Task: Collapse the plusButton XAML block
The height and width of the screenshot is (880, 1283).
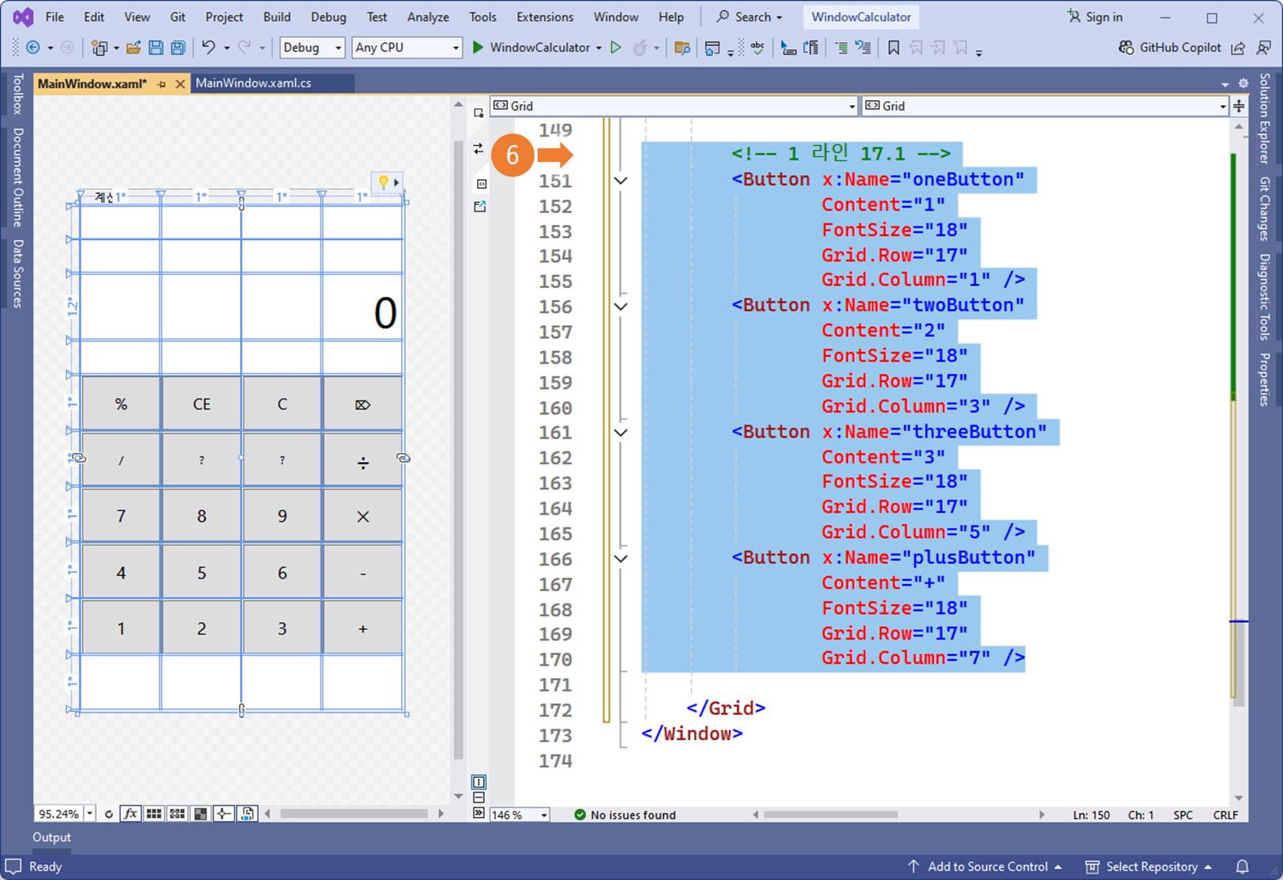Action: [x=621, y=559]
